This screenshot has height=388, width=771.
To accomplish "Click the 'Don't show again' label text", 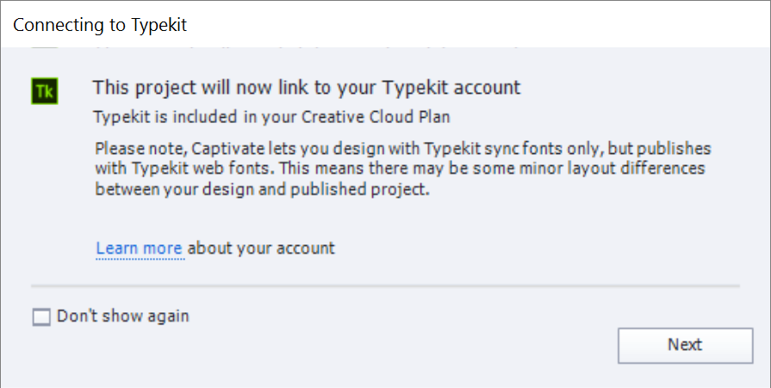I will [123, 317].
